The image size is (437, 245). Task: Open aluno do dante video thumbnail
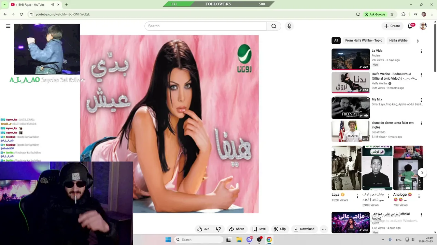coord(351,131)
